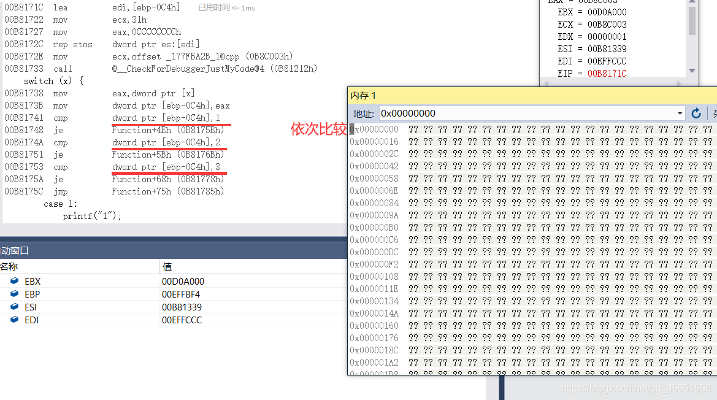Click disassembly line at address 00B8171C

point(93,8)
